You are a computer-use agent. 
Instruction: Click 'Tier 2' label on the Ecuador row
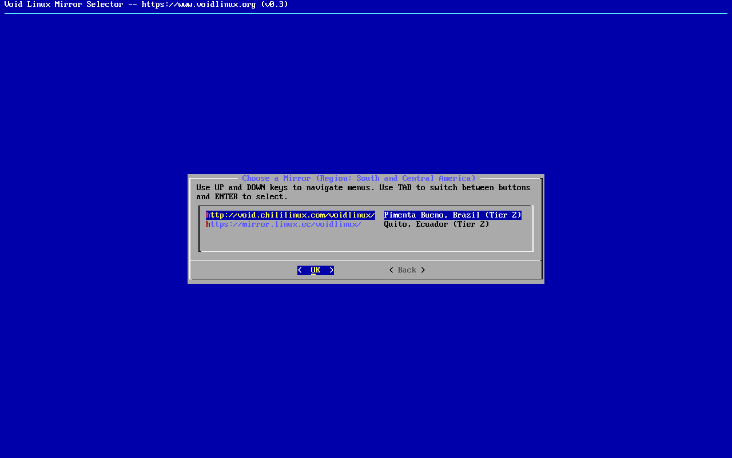[471, 224]
